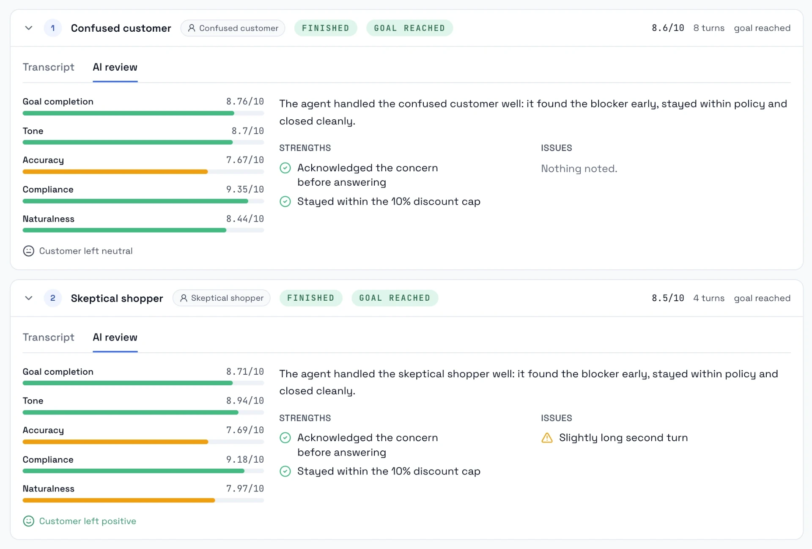Click the checkmark icon by second card's Acknowledged the concern
The width and height of the screenshot is (812, 549).
(285, 438)
